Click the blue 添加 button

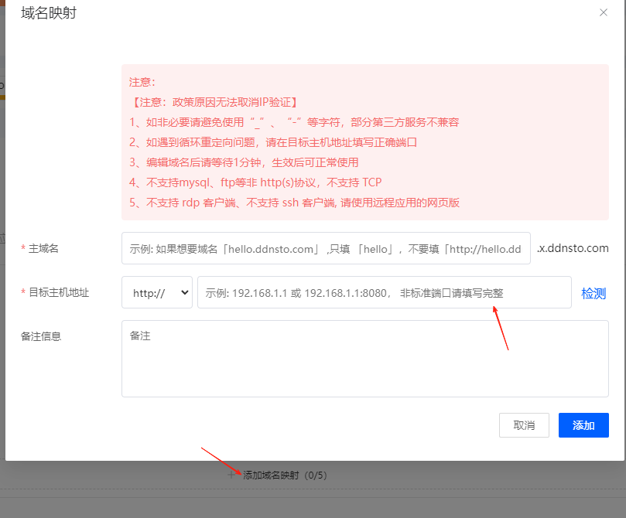[x=583, y=425]
